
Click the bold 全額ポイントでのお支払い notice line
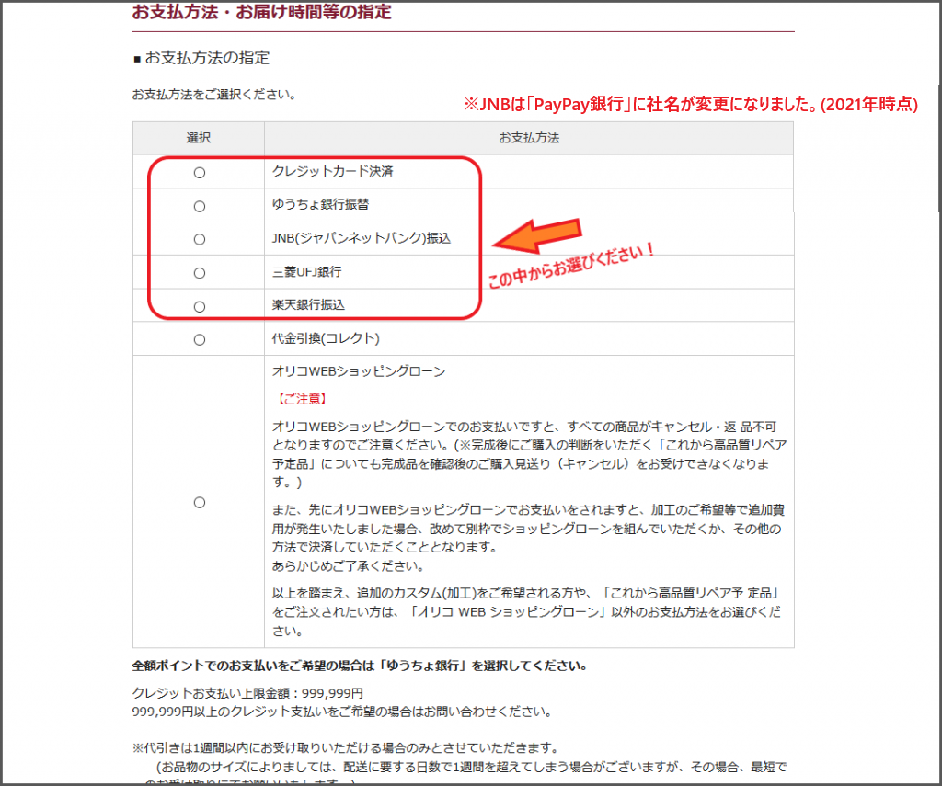[x=360, y=666]
